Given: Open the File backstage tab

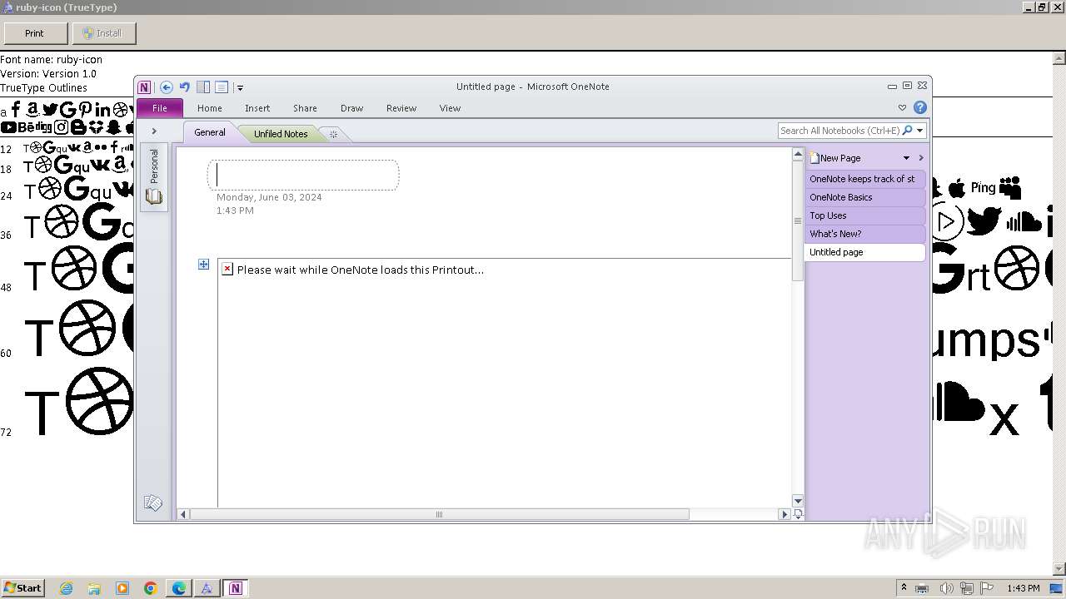Looking at the screenshot, I should 159,108.
